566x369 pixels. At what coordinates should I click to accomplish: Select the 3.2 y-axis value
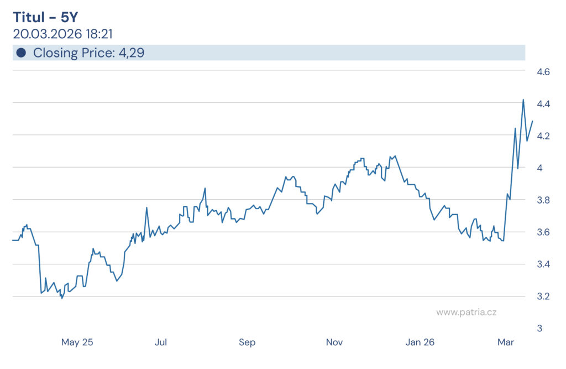(543, 297)
